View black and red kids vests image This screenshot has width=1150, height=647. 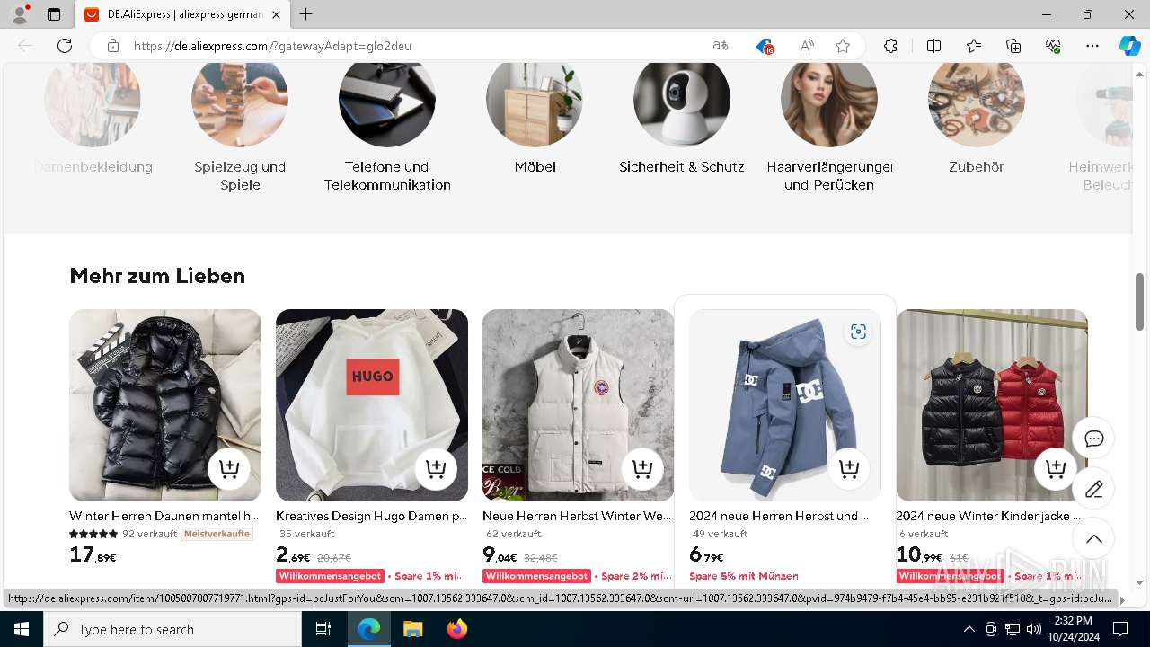click(992, 405)
